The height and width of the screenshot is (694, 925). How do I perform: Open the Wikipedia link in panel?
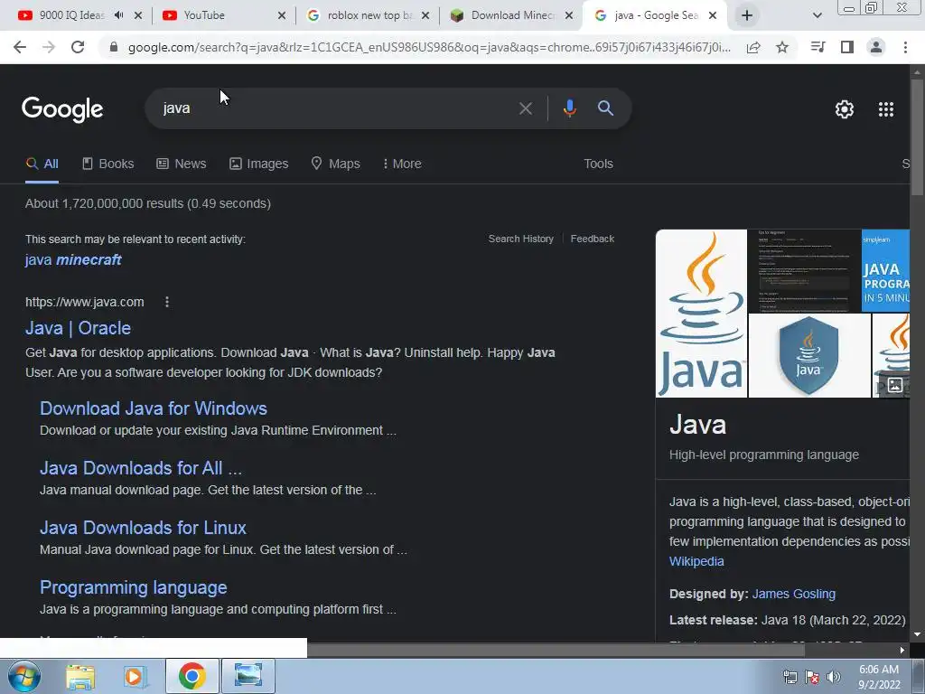[696, 561]
